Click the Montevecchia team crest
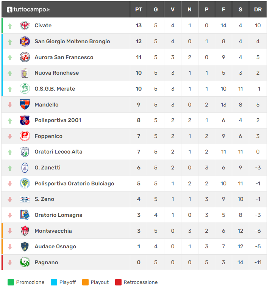 25,231
